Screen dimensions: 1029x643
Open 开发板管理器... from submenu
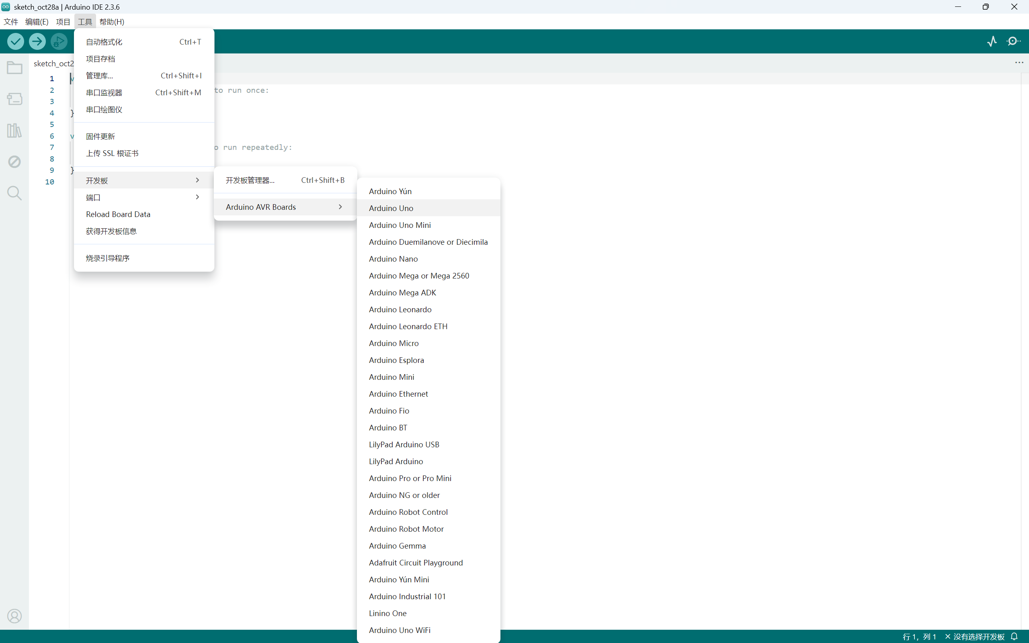click(x=250, y=180)
